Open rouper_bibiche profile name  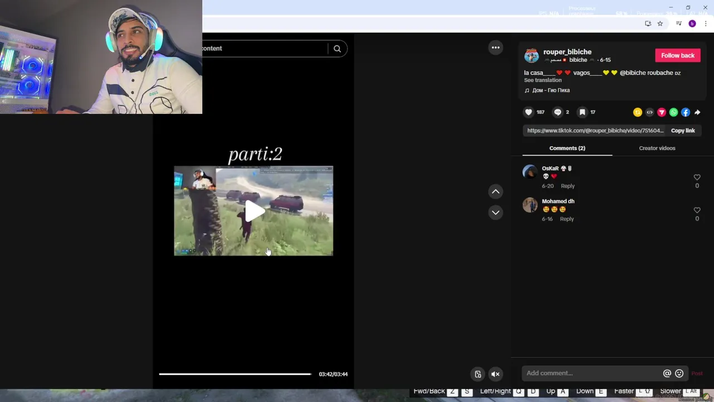[x=567, y=52]
